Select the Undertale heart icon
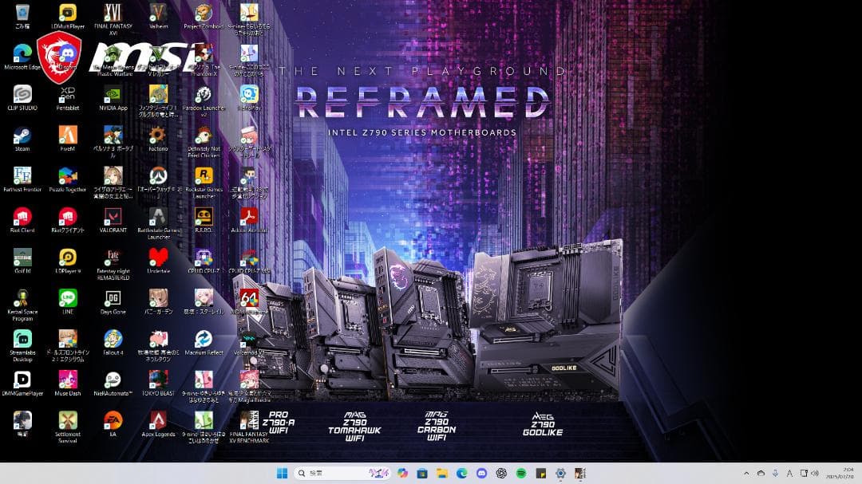Image resolution: width=862 pixels, height=484 pixels. click(158, 257)
